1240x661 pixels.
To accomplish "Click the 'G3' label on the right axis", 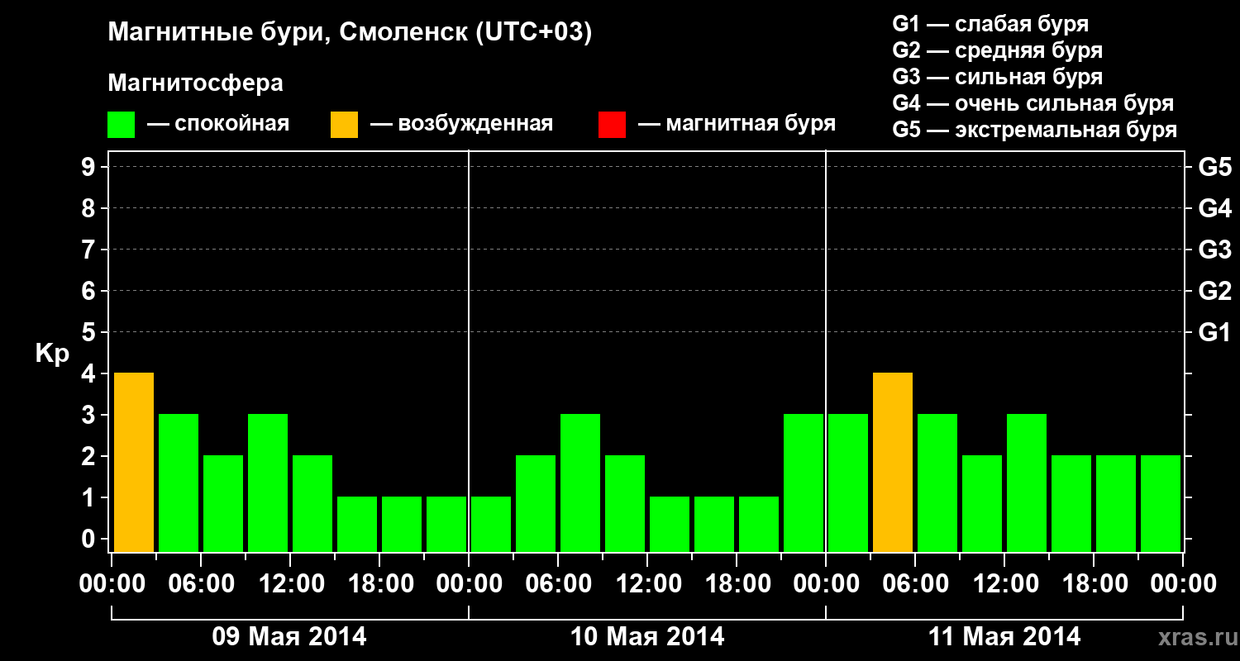I will point(1215,250).
